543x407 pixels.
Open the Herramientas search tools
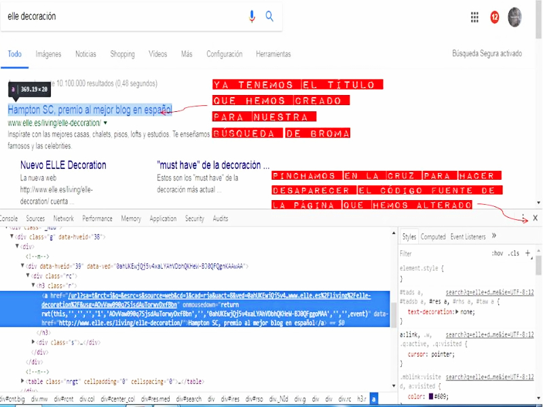tap(274, 54)
